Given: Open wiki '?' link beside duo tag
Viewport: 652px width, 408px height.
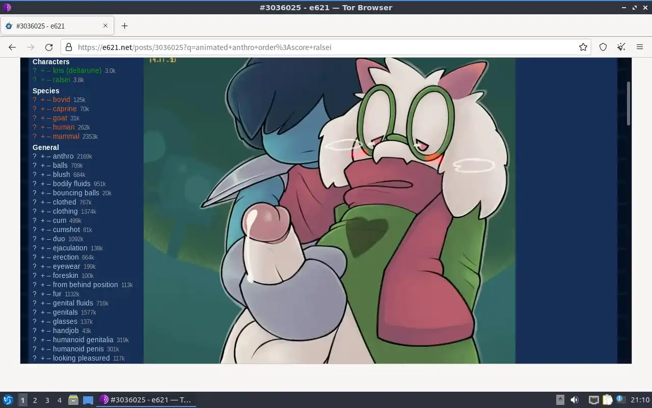Looking at the screenshot, I should pos(35,239).
